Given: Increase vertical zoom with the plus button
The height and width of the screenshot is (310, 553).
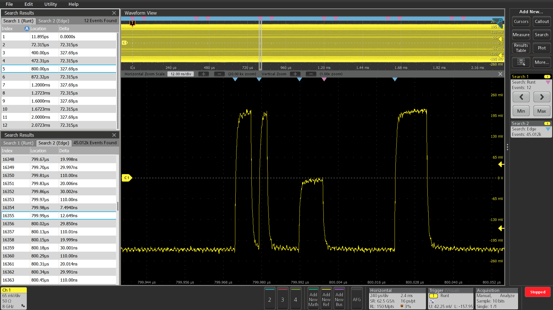Looking at the screenshot, I should coord(295,74).
